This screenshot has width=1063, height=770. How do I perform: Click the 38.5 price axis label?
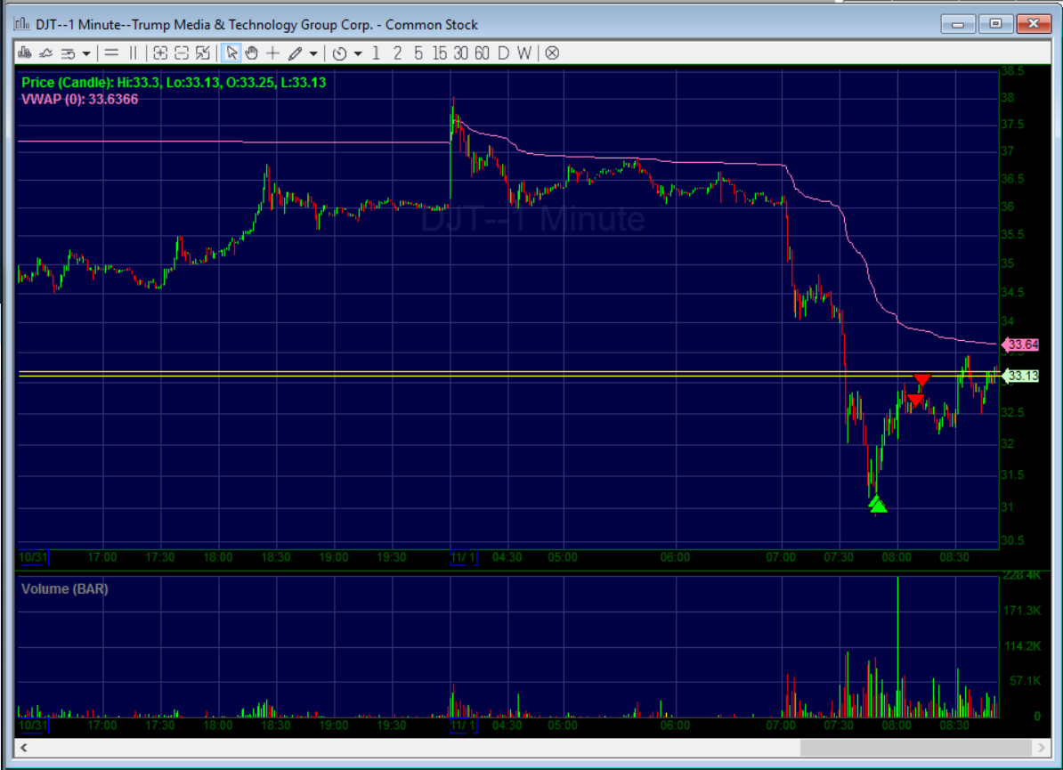tap(1012, 70)
